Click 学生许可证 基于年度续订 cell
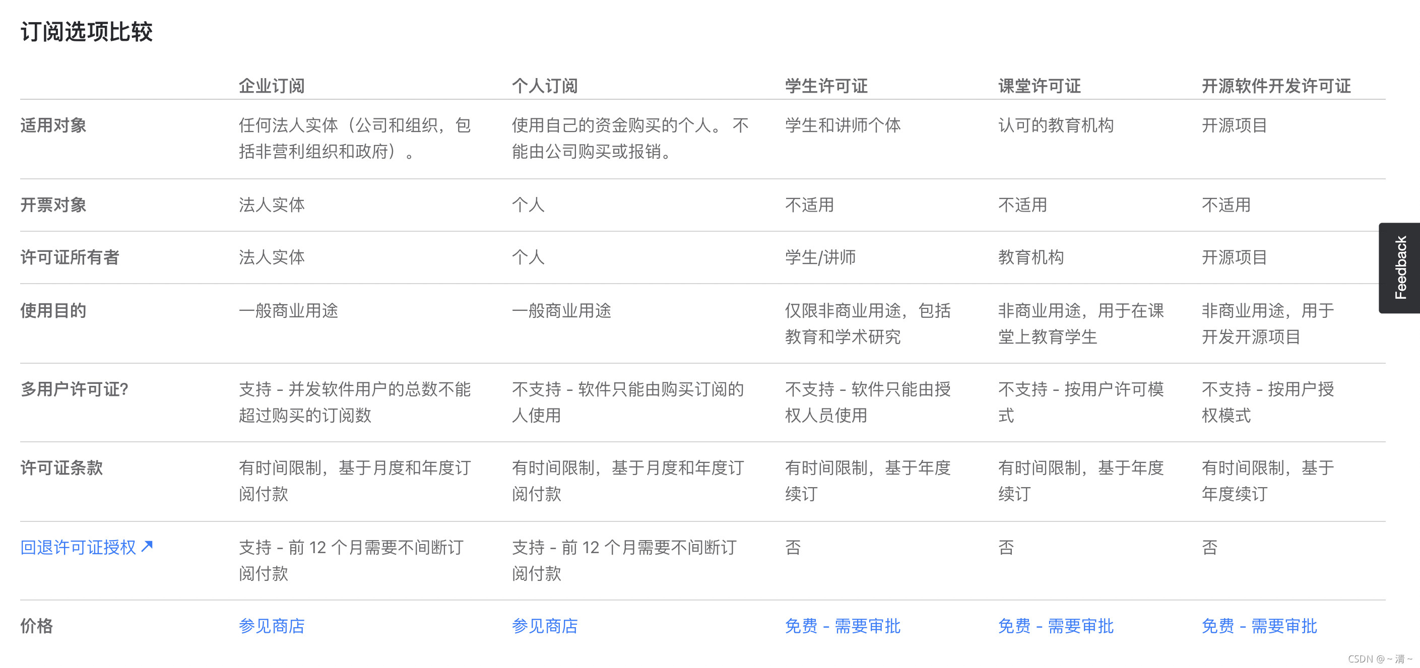Screen dimensions: 1420x668 point(868,481)
